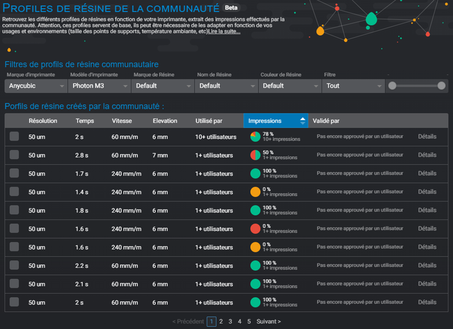453x329 pixels.
Task: Go to page 2 of results
Action: (x=221, y=321)
